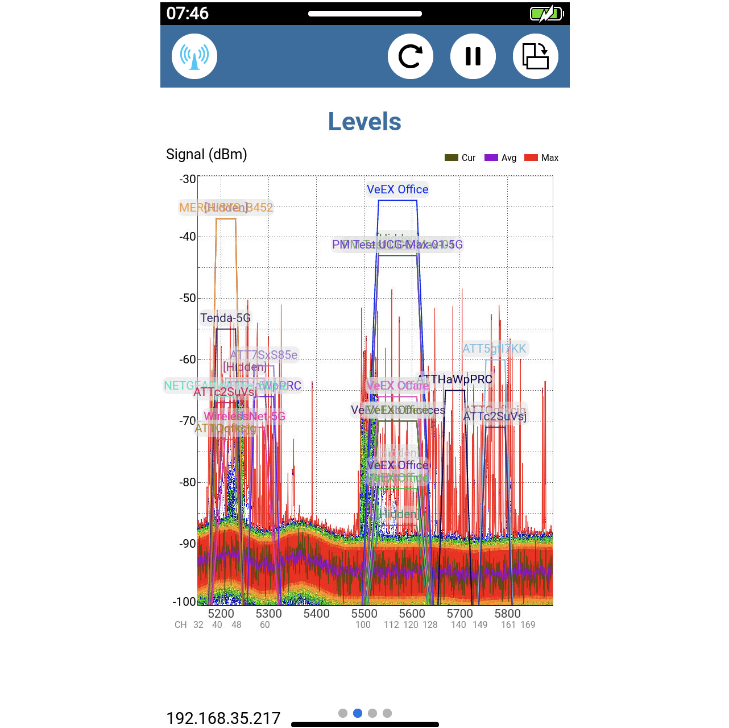Tap the ATT5g17KK network label
The height and width of the screenshot is (728, 729).
[x=495, y=349]
